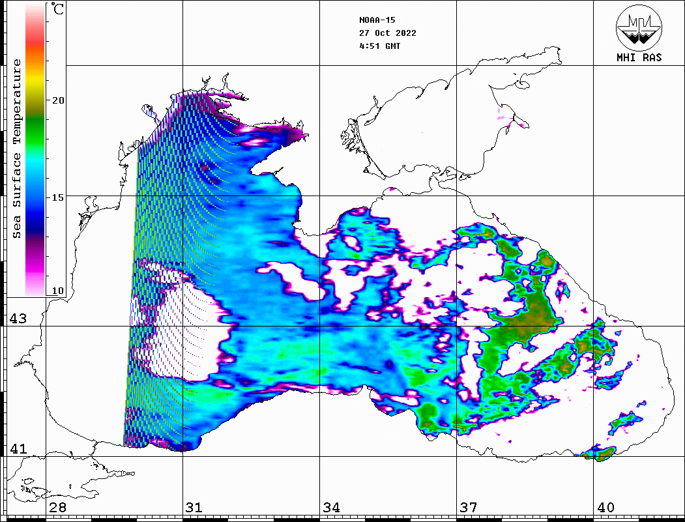Click the "NOAA-15" satellite name text
Image resolution: width=685 pixels, height=522 pixels.
click(377, 20)
